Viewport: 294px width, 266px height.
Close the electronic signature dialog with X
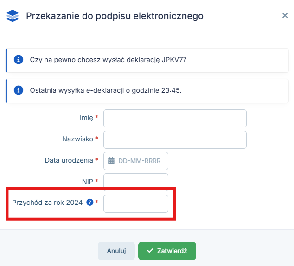tap(285, 16)
